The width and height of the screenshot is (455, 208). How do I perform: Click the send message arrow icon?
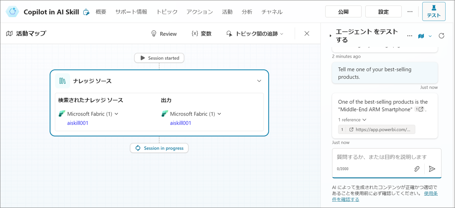coord(432,169)
